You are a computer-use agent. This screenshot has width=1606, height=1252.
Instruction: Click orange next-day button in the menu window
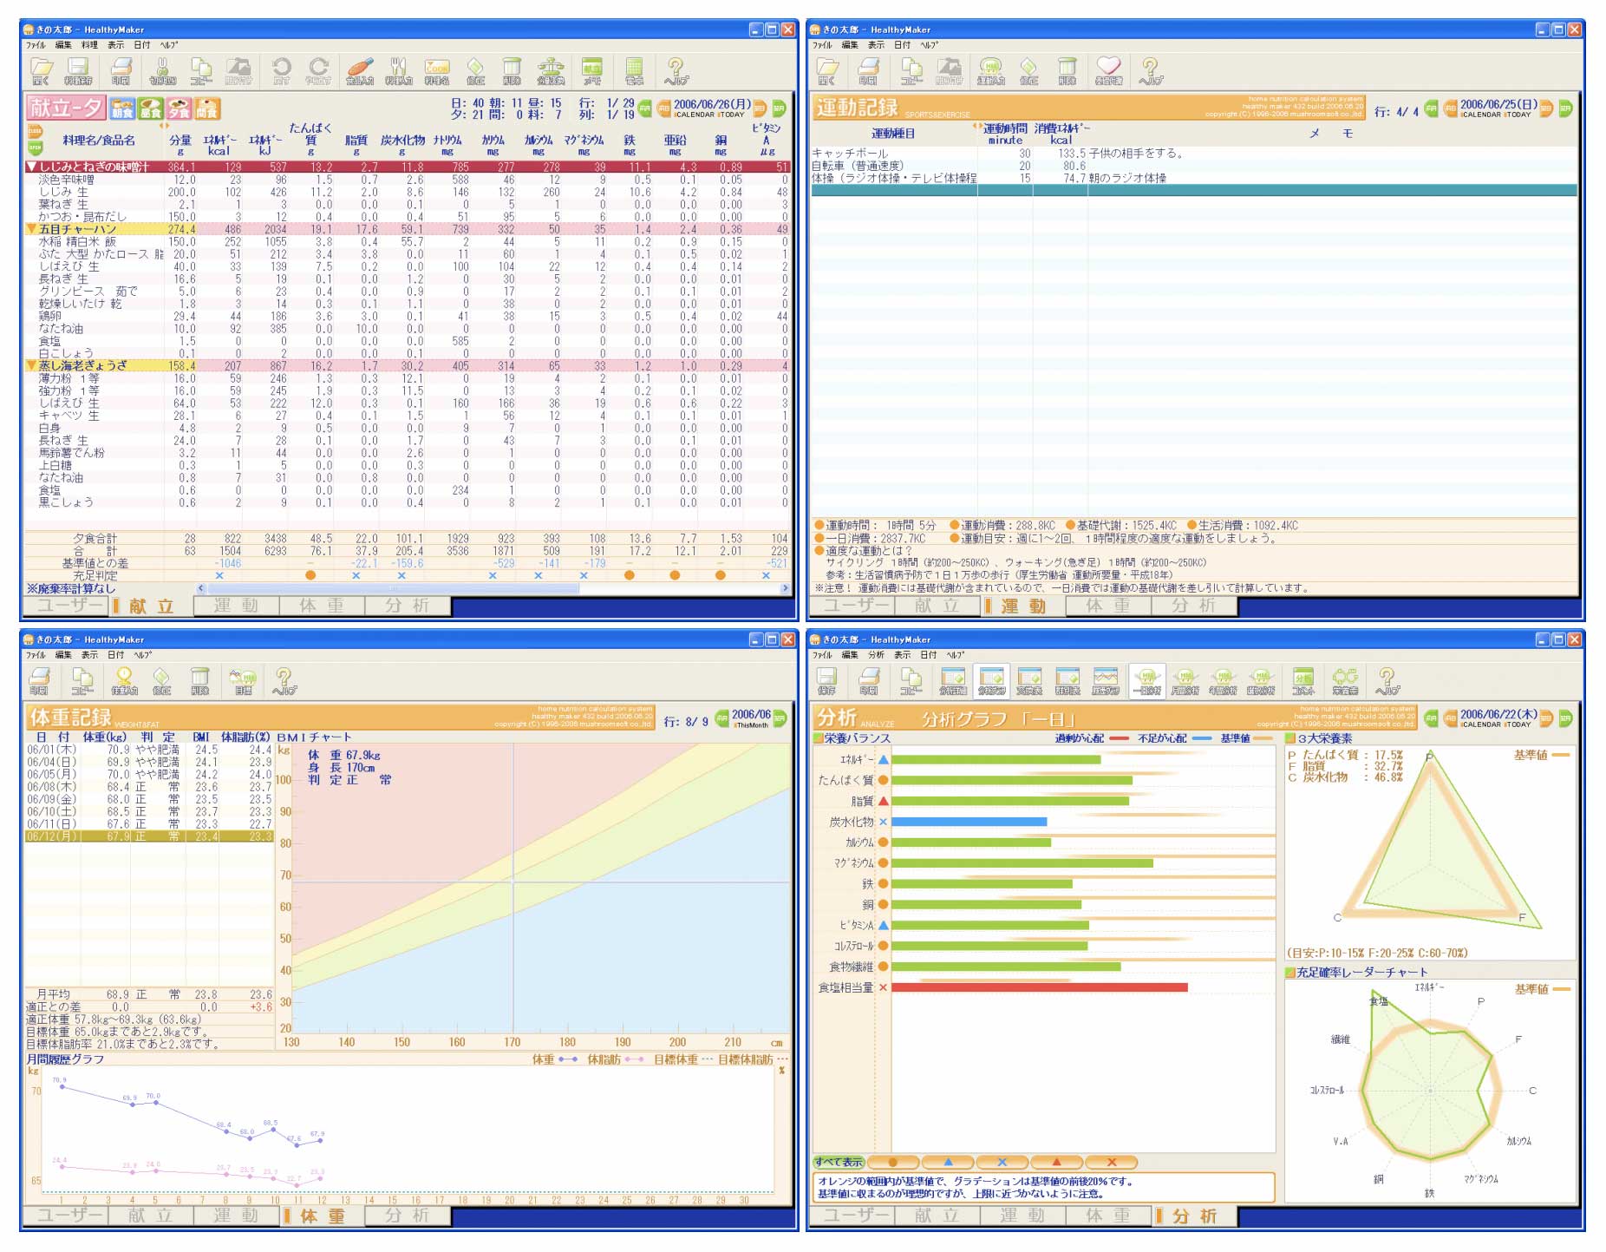click(x=761, y=108)
